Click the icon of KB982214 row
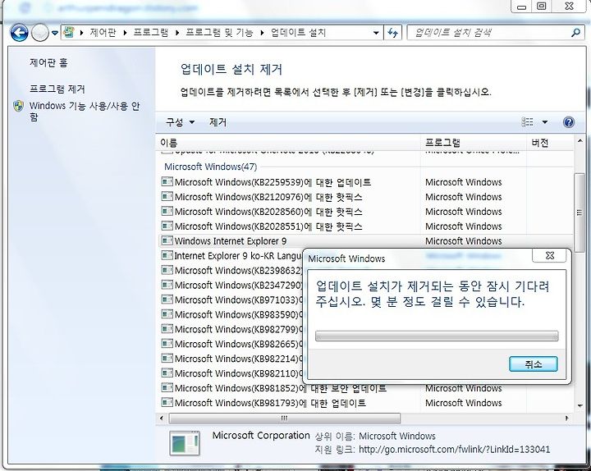Screen dimensions: 591x471 pyautogui.click(x=167, y=359)
